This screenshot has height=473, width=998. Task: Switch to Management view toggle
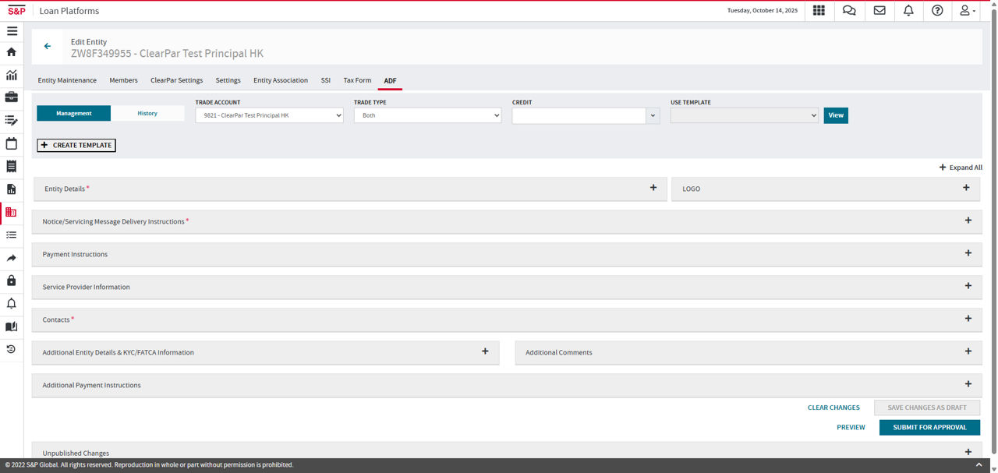coord(74,114)
